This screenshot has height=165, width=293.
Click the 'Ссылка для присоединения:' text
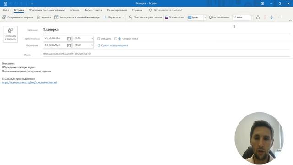pyautogui.click(x=18, y=79)
